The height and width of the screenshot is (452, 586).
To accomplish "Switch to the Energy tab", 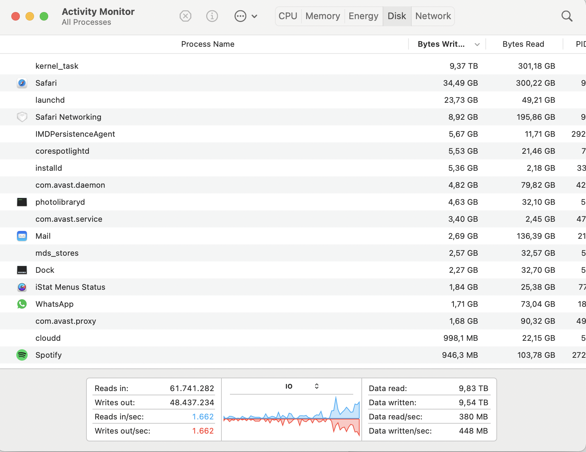I will click(364, 16).
